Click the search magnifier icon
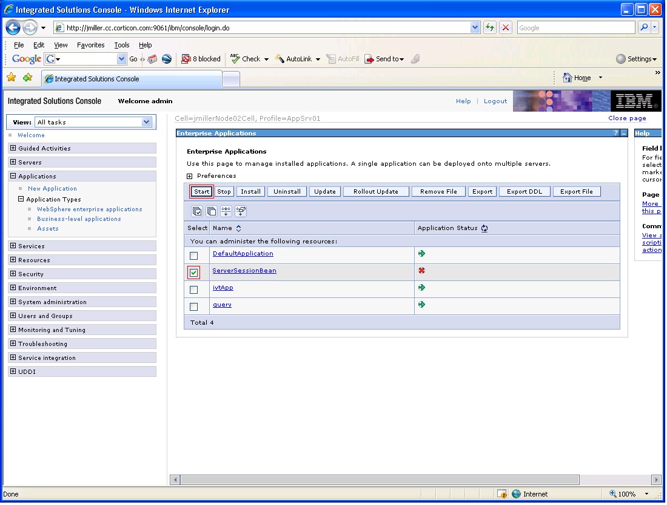 click(644, 28)
